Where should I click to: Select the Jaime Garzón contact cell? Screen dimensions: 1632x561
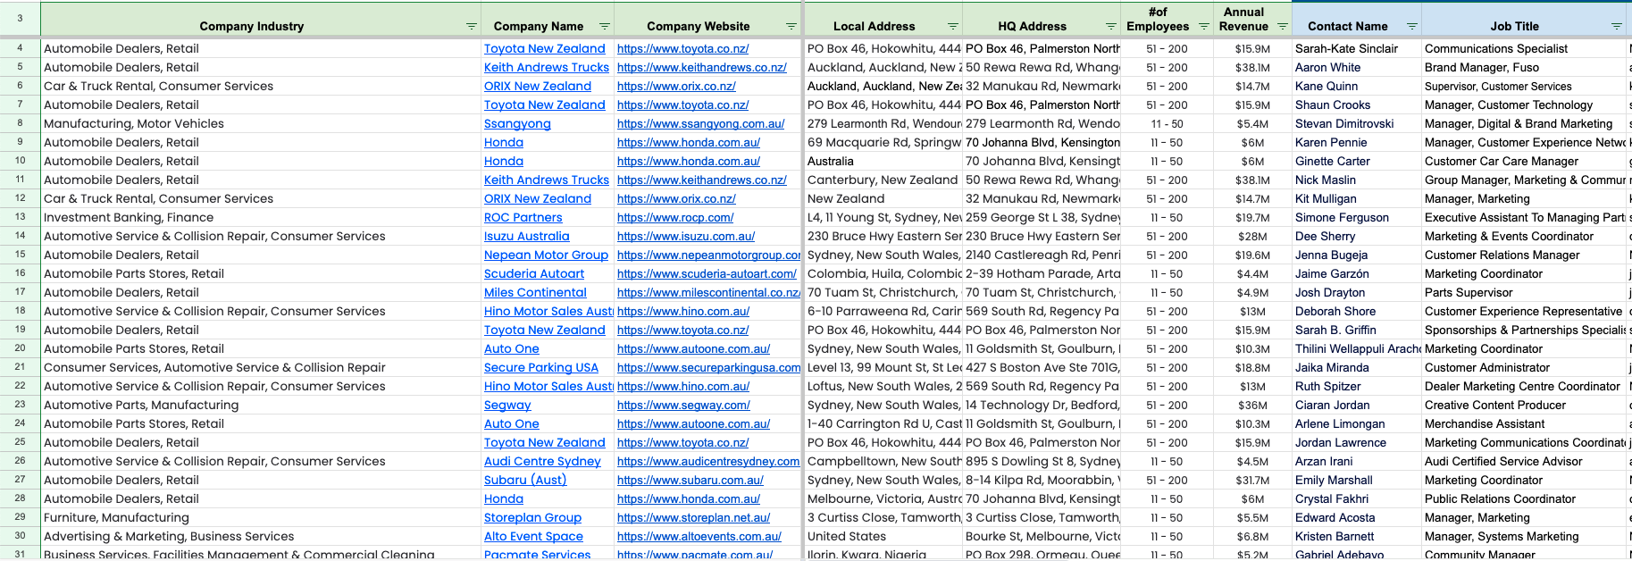click(1357, 274)
